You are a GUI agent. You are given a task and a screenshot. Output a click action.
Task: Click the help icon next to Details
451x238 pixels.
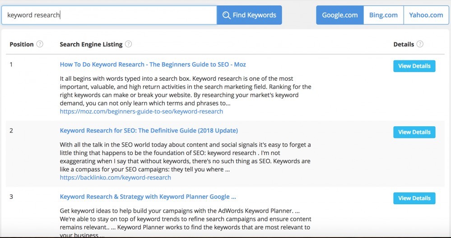420,44
